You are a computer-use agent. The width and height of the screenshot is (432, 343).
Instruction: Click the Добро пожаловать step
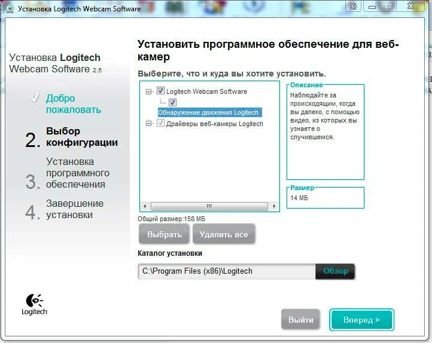pos(73,104)
